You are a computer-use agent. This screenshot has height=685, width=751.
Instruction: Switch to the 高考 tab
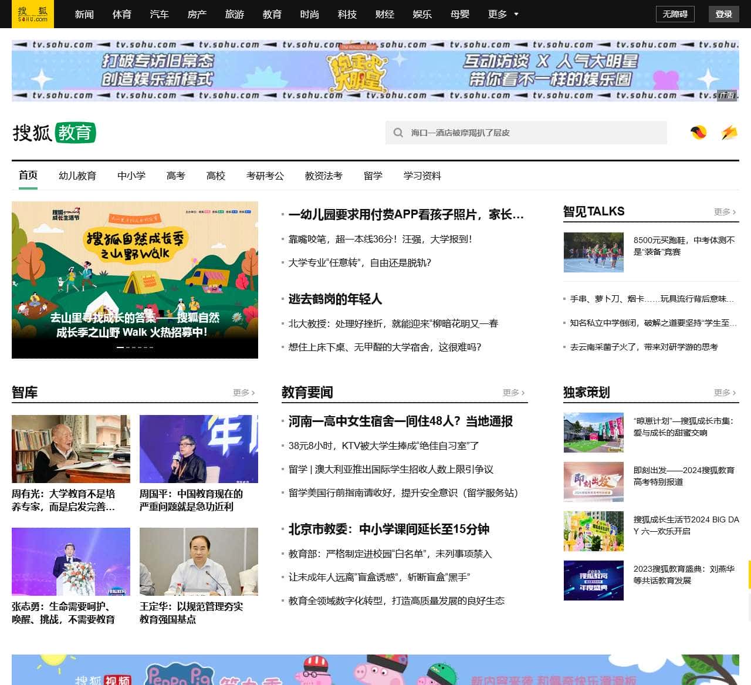tap(175, 176)
